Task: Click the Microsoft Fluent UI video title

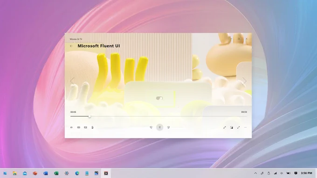Action: (99, 46)
